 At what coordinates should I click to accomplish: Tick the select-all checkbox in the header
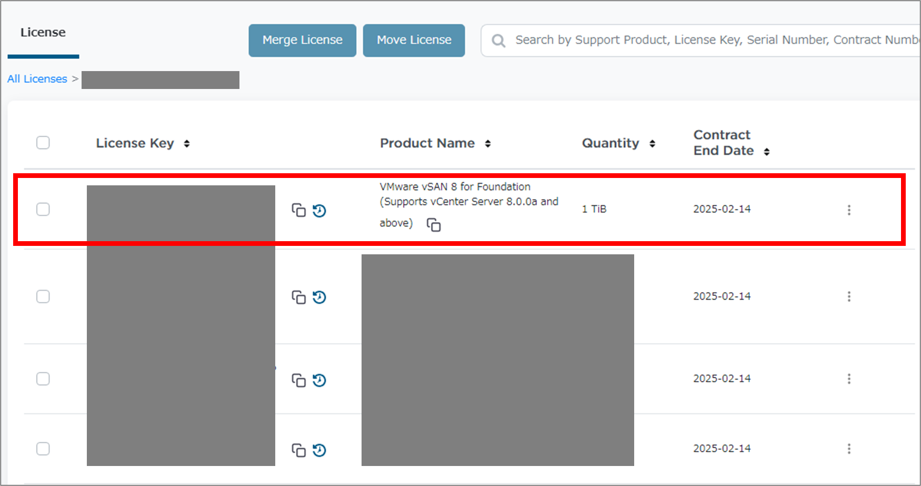click(43, 143)
